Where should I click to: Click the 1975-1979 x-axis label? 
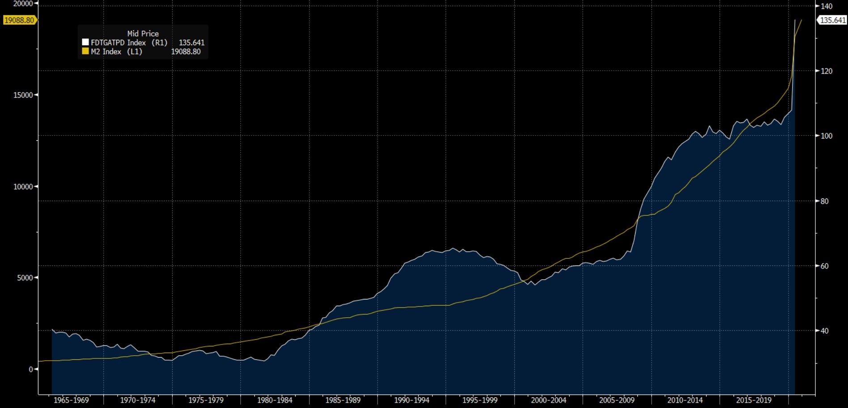206,400
